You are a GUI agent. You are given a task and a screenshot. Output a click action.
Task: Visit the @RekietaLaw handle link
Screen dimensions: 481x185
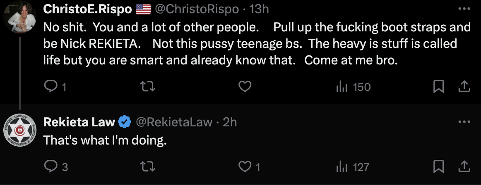(x=173, y=122)
